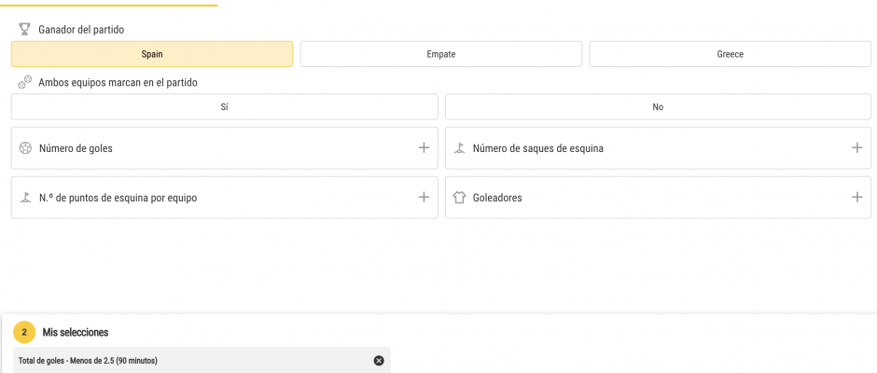
Task: Click the trophy icon beside Ganador del partido
Action: click(24, 29)
